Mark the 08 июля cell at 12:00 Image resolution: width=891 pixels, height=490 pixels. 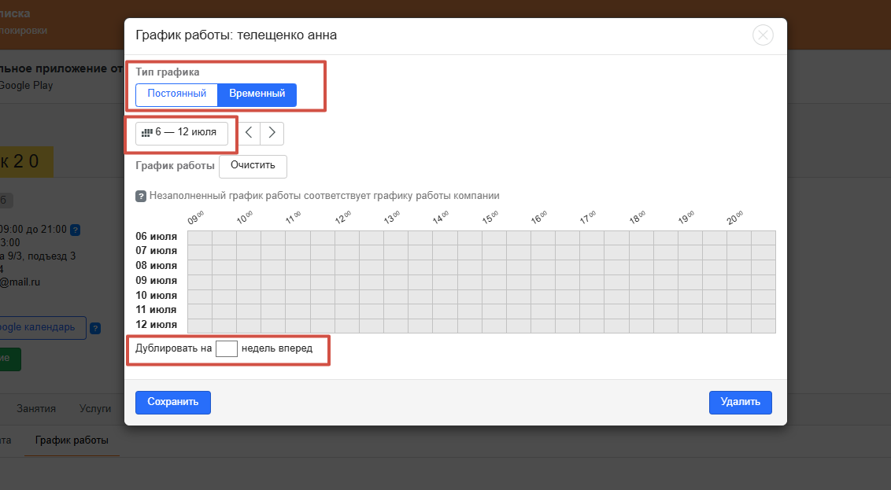point(346,267)
